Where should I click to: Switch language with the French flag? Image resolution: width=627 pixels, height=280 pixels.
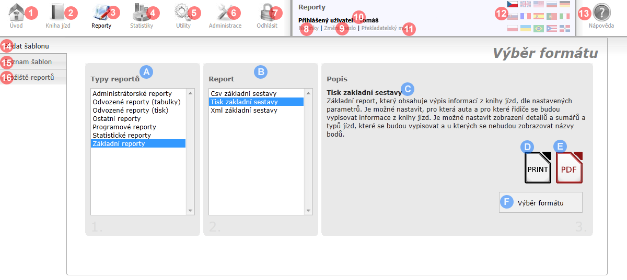coord(526,16)
